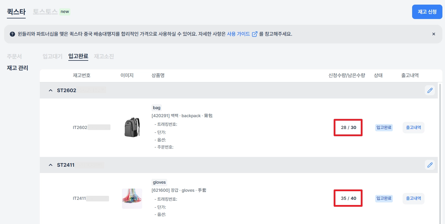Open the 재고소진 tab

[104, 56]
